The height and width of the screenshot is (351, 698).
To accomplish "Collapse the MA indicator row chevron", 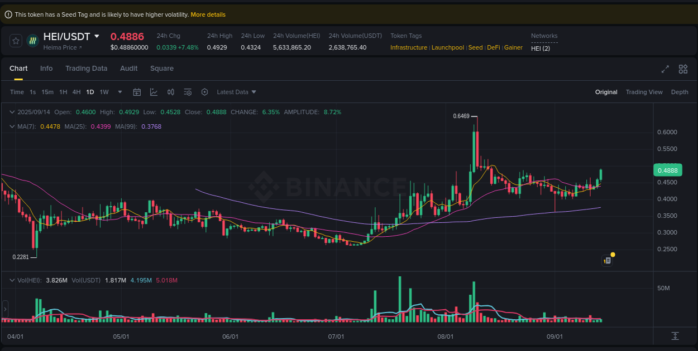I will tap(11, 126).
